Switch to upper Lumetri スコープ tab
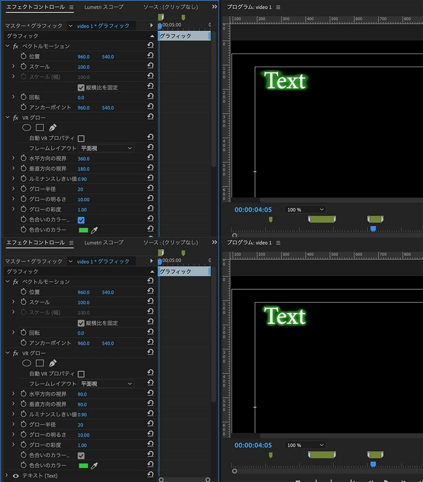The height and width of the screenshot is (482, 423). coord(103,7)
